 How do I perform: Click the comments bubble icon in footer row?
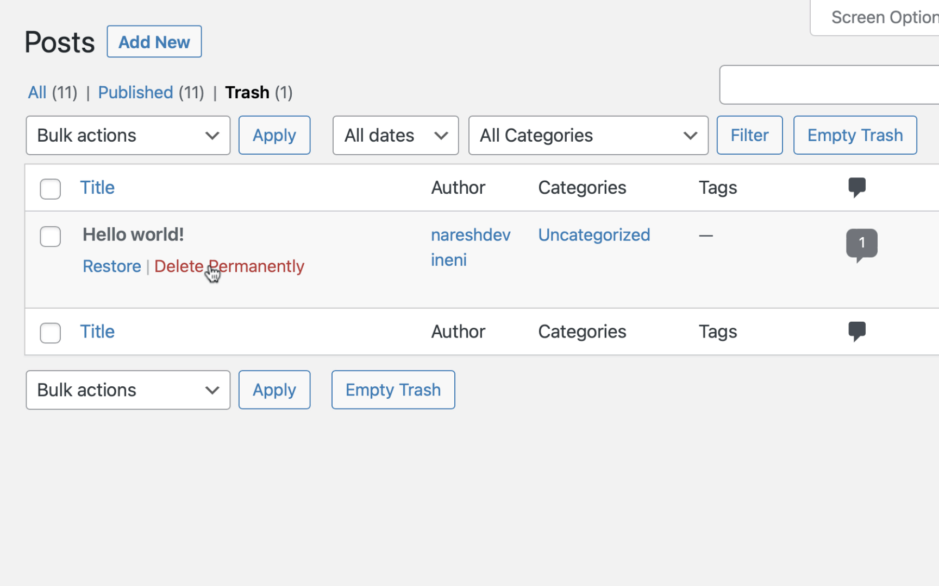(857, 332)
